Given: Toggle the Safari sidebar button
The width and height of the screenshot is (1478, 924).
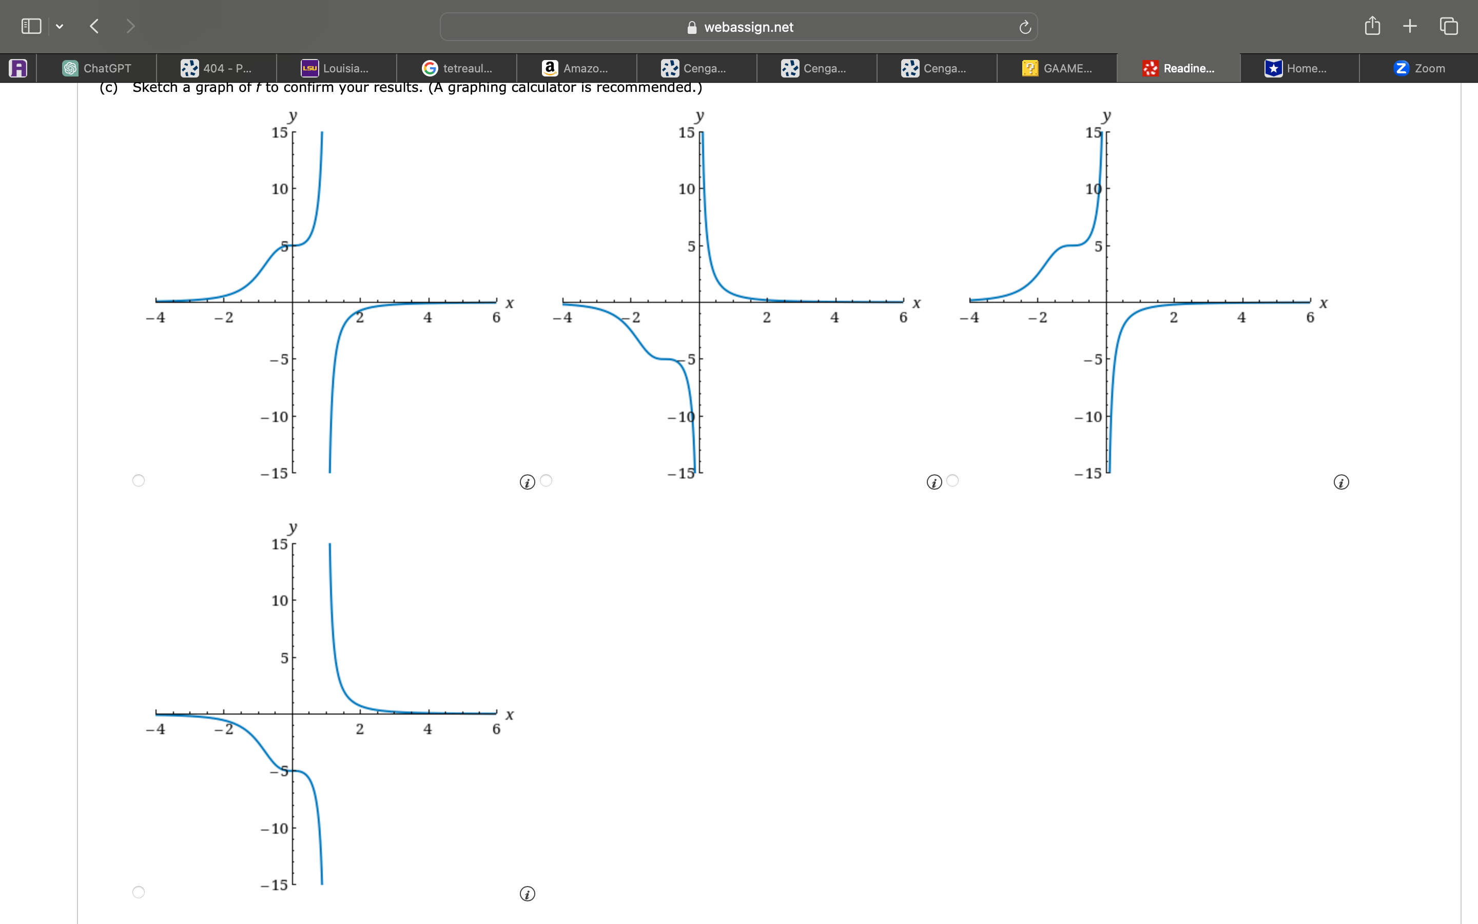Looking at the screenshot, I should point(31,26).
